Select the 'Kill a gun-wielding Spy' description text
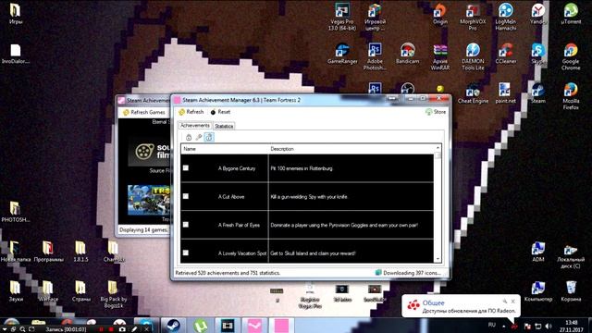The height and width of the screenshot is (333, 592). [x=309, y=197]
